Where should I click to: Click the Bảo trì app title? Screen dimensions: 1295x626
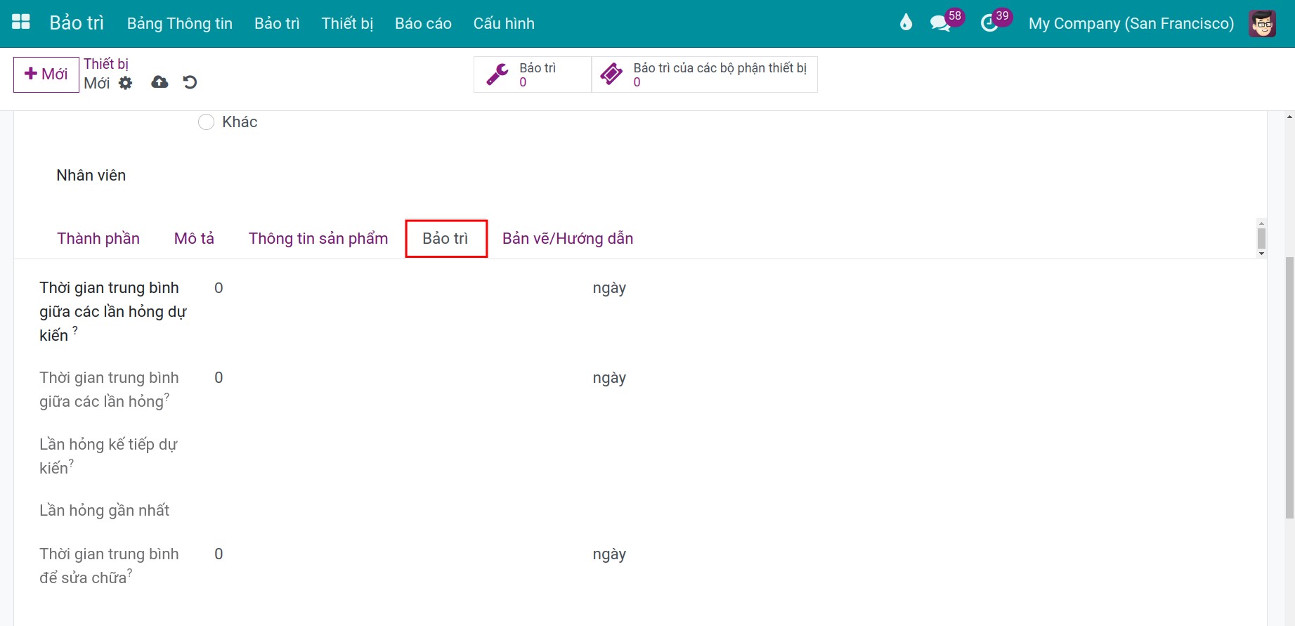77,23
